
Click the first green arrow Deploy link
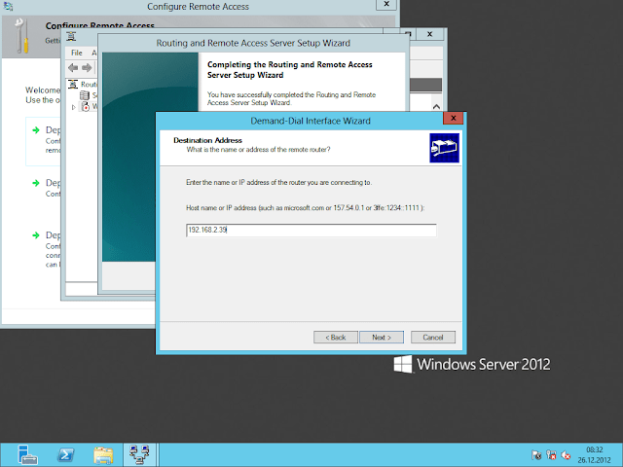coord(32,129)
